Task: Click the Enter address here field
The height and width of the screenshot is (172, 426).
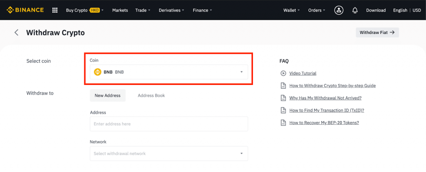Action: [169, 124]
